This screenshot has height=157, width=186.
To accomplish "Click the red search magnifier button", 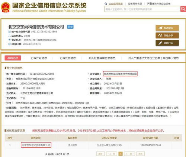I will point(183,9).
